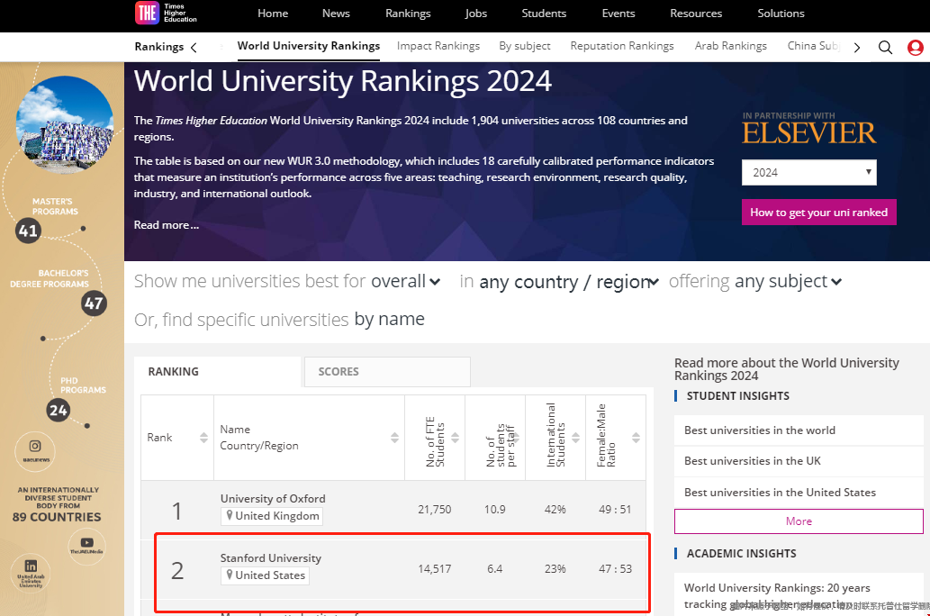Image resolution: width=930 pixels, height=616 pixels.
Task: Select the By subject tab
Action: click(524, 46)
